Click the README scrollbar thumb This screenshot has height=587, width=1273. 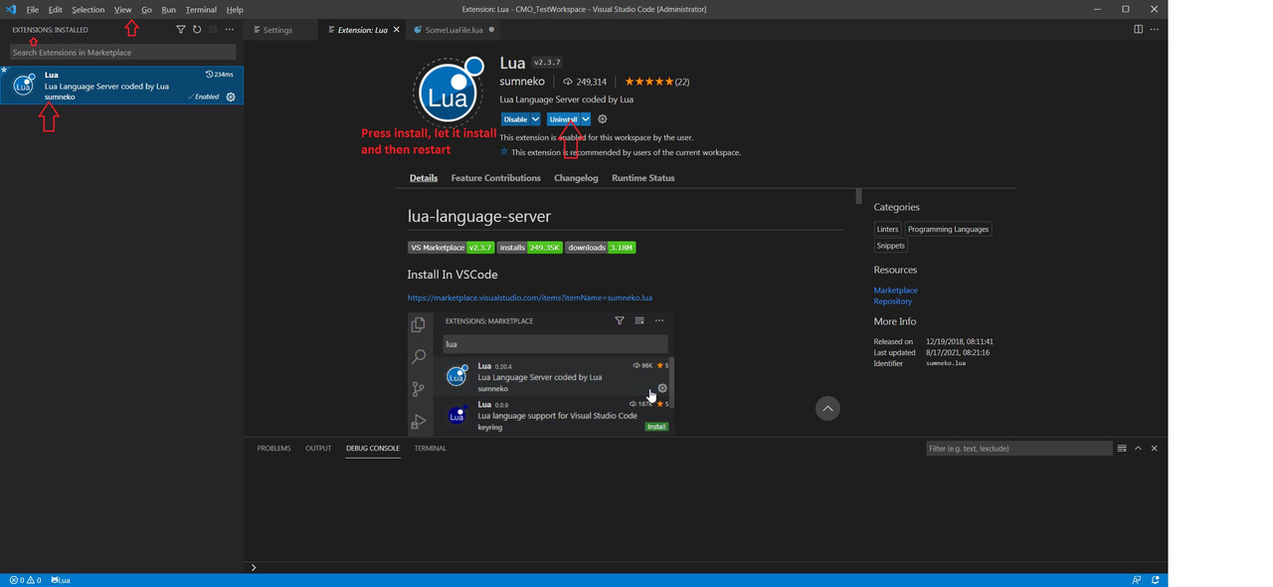858,197
